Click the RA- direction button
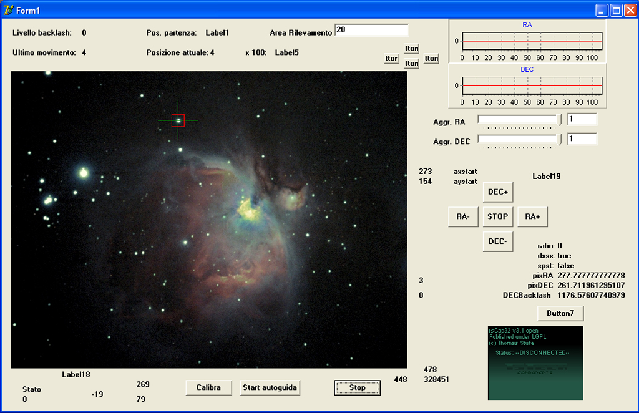This screenshot has height=413, width=639. (x=463, y=216)
